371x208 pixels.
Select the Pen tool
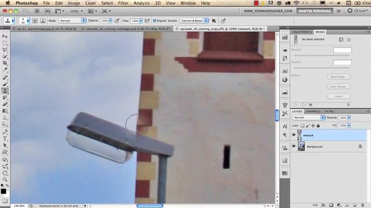[x=5, y=132]
